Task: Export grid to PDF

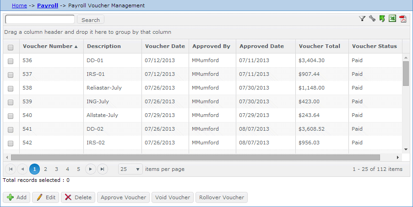Action: tap(403, 19)
